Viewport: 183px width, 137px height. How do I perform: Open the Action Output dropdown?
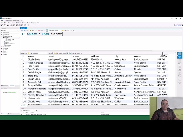point(30,111)
